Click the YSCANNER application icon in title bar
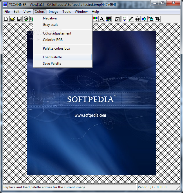The height and width of the screenshot is (193, 183). click(5, 5)
